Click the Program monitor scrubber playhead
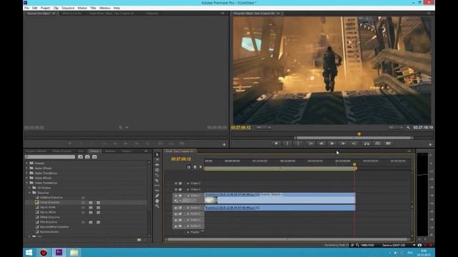This screenshot has width=458, height=257. pos(359,134)
